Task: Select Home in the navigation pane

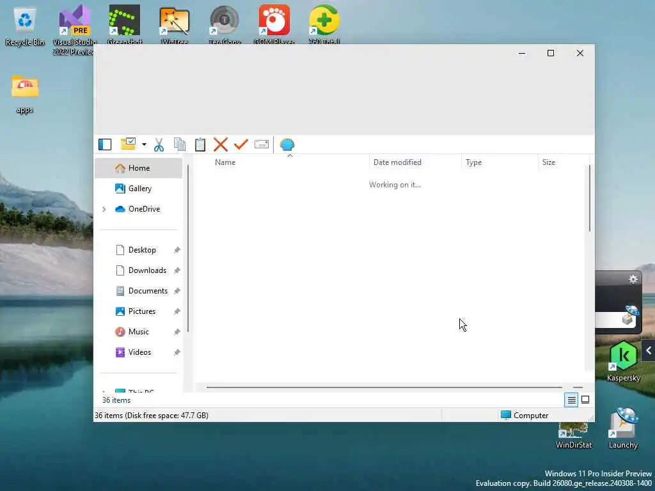Action: [x=138, y=168]
